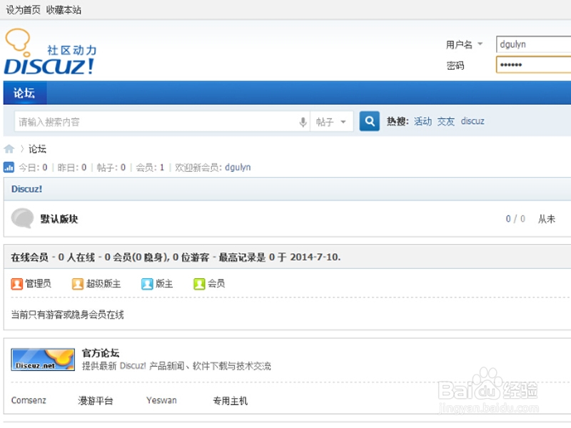Click the 超级版主 yellow user icon
The height and width of the screenshot is (428, 571).
(78, 284)
